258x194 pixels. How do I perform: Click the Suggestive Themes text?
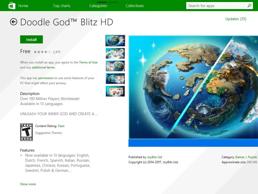pyautogui.click(x=49, y=133)
